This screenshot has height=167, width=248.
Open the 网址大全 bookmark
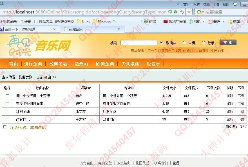click(44, 21)
